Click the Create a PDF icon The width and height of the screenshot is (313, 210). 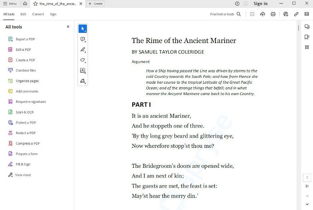coord(11,60)
